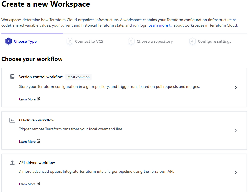Choose the Version control workflow title
The width and height of the screenshot is (248, 193).
[x=41, y=77]
